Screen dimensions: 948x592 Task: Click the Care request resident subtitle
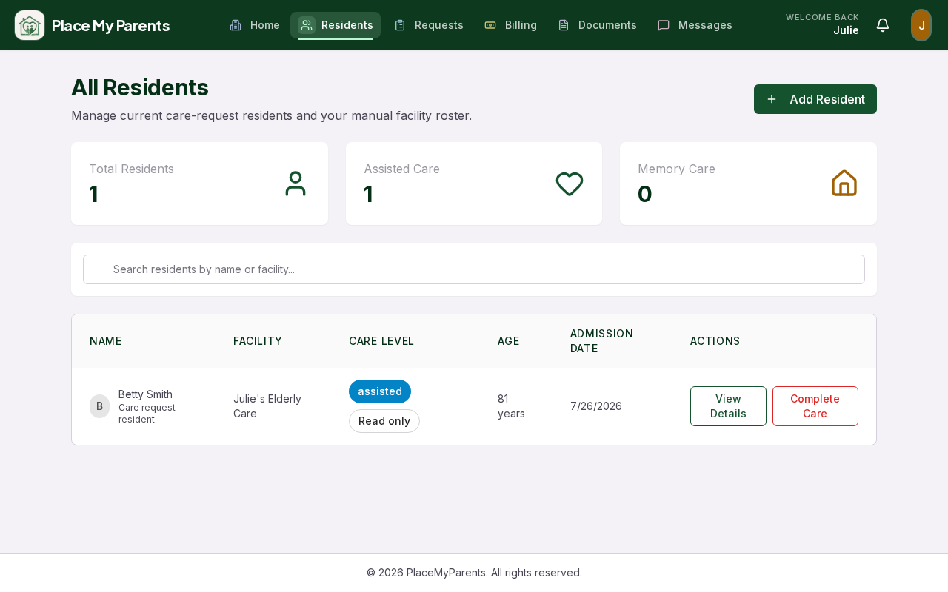147,414
